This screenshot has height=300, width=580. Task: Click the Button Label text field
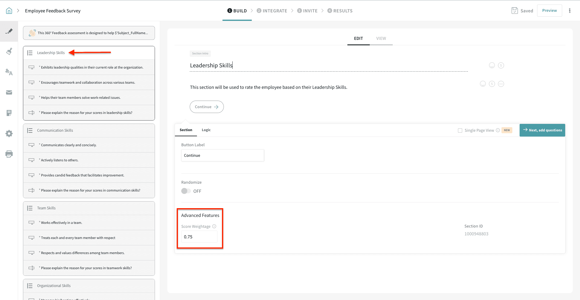click(222, 155)
